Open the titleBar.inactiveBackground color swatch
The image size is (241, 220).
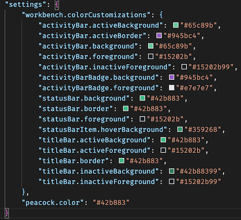[x=172, y=172]
